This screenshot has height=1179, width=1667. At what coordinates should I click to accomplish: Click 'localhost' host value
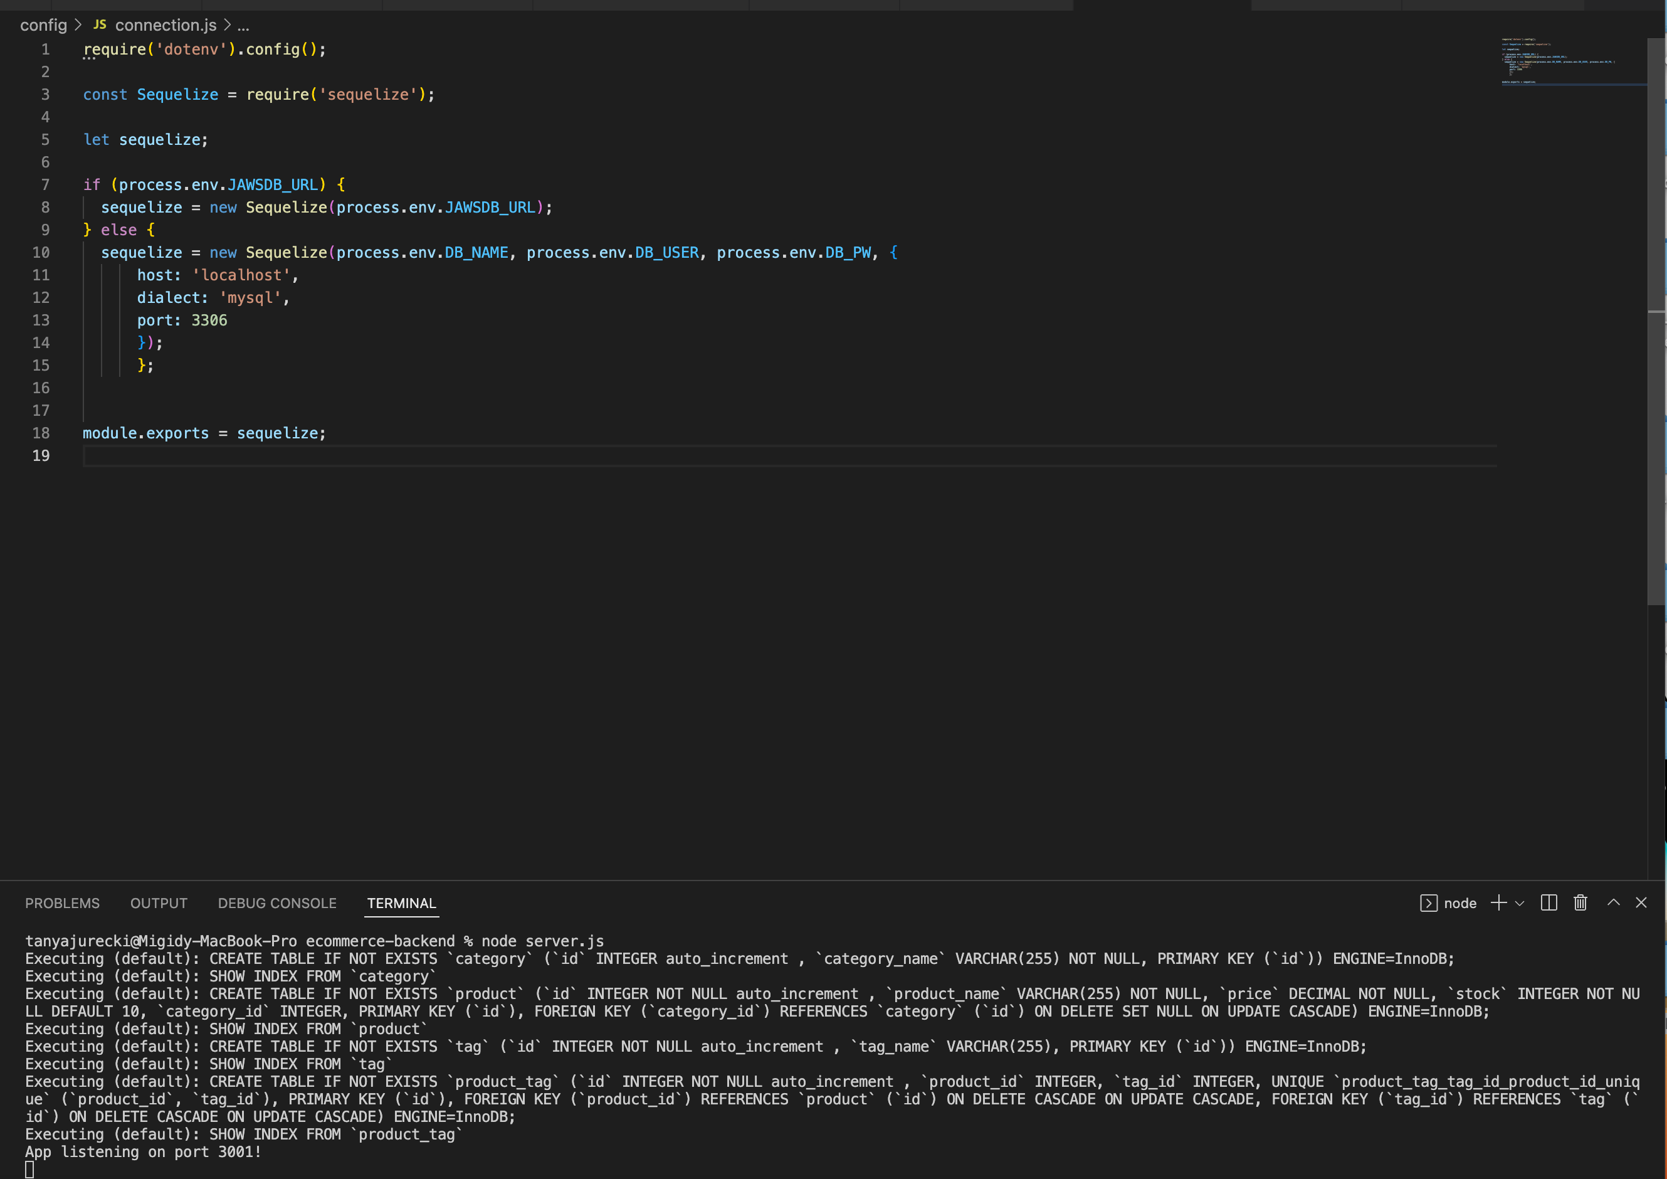tap(241, 275)
